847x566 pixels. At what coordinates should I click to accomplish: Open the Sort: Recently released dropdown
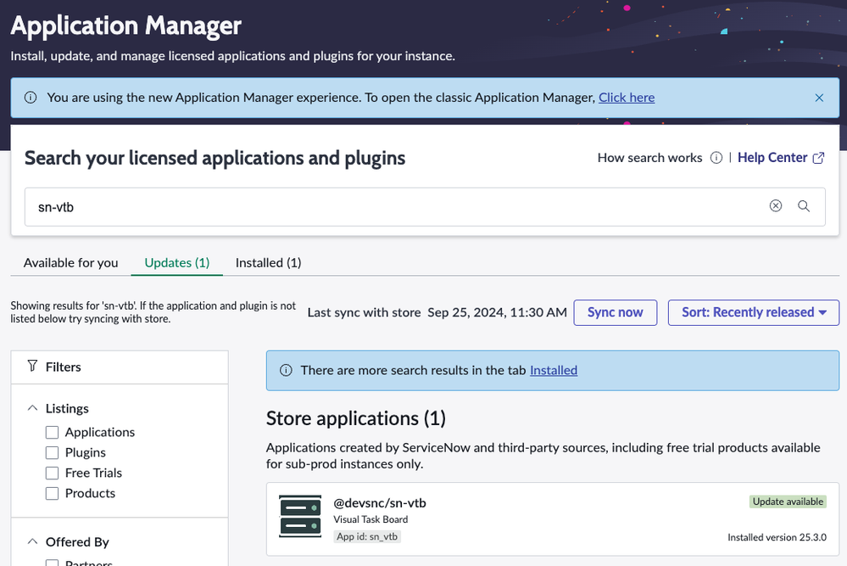pyautogui.click(x=753, y=312)
